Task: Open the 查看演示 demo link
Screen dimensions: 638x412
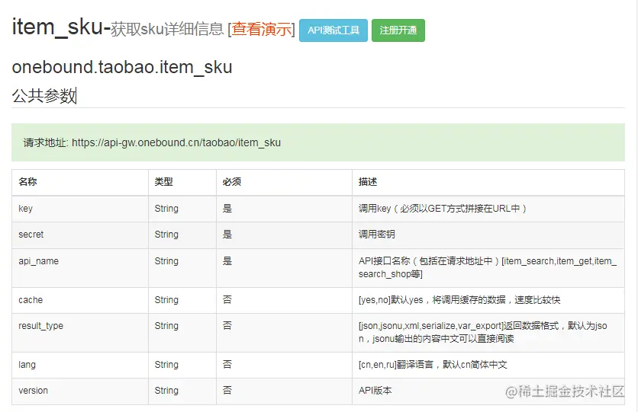Action: (x=262, y=29)
